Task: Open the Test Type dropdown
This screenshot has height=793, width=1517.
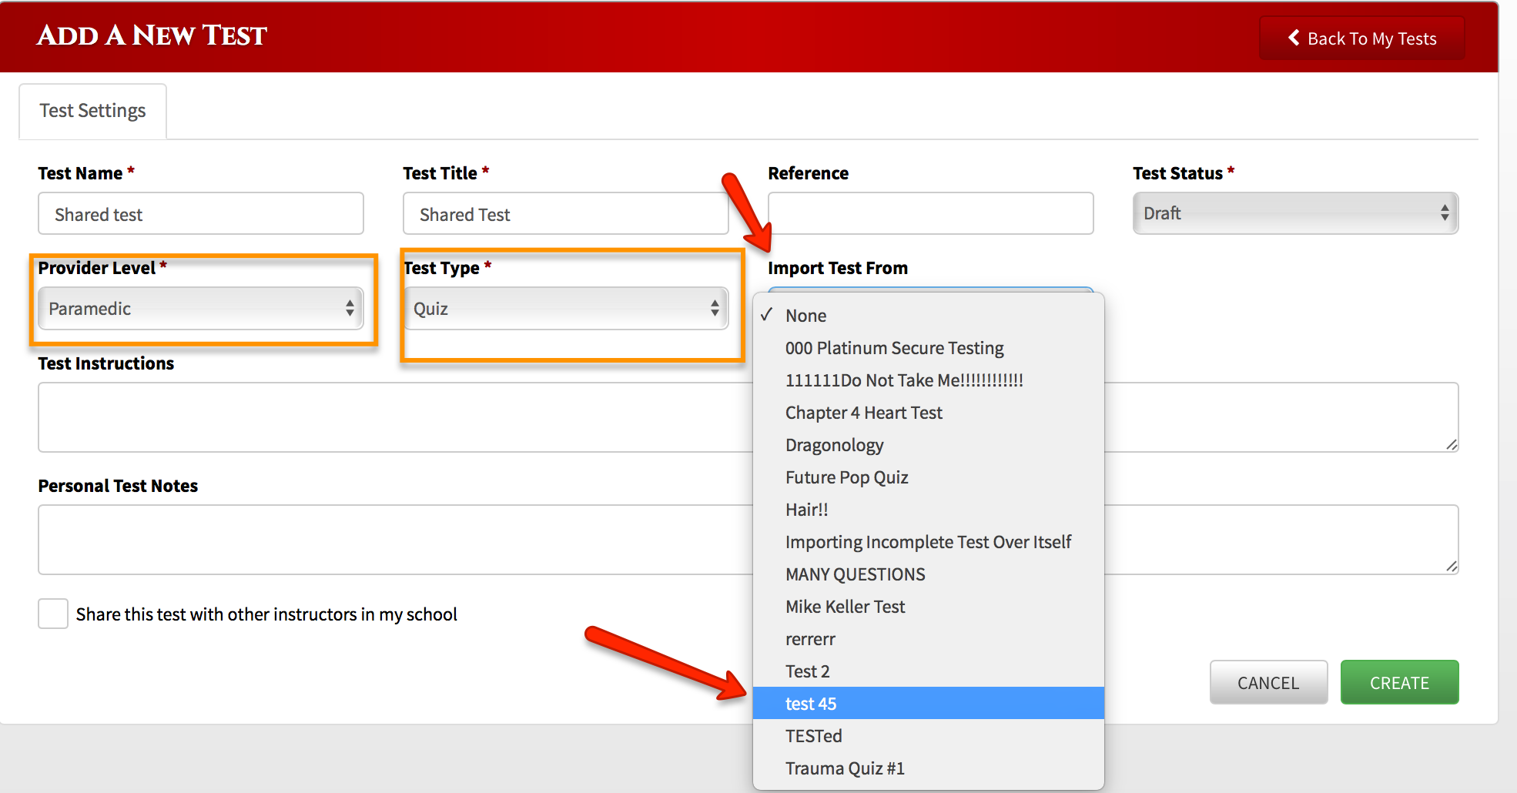Action: (x=565, y=309)
